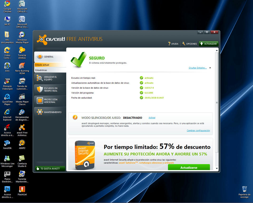Open FlashGet desktop icon
253x203 pixels.
(22, 191)
